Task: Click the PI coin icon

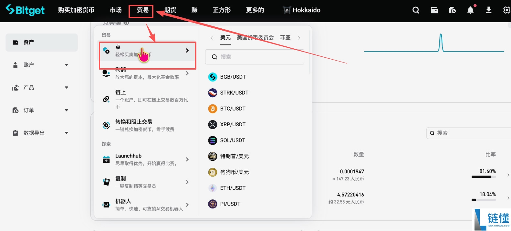Action: tap(213, 204)
